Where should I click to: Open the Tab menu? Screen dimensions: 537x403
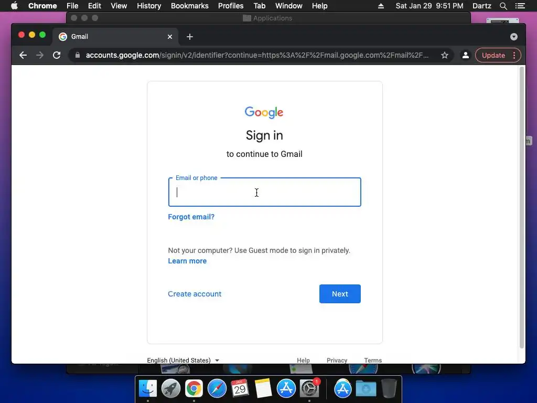[x=259, y=6]
